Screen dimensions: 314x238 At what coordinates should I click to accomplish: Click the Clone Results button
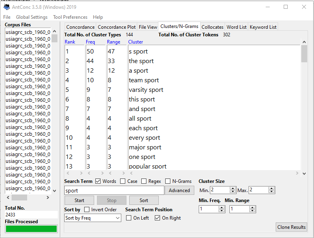(291, 227)
